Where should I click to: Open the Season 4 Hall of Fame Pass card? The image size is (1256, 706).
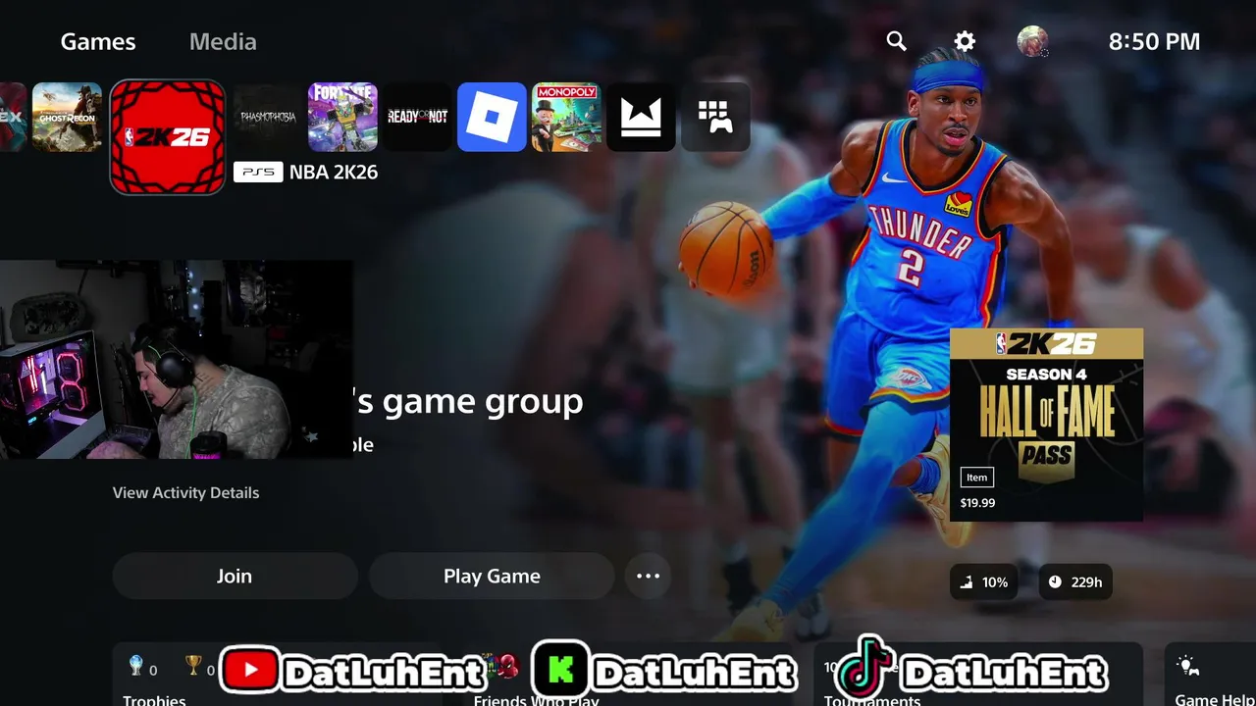click(1046, 425)
